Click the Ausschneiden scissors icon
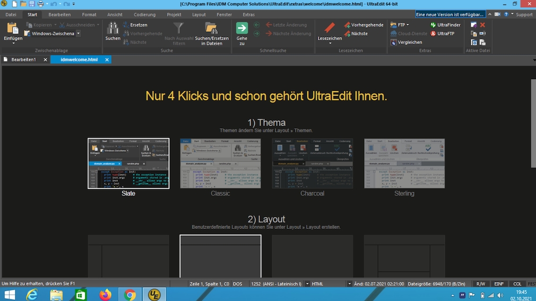This screenshot has width=536, height=301. (x=62, y=25)
